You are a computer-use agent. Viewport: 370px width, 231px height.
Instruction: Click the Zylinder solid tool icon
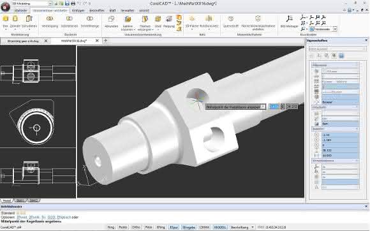(15, 19)
